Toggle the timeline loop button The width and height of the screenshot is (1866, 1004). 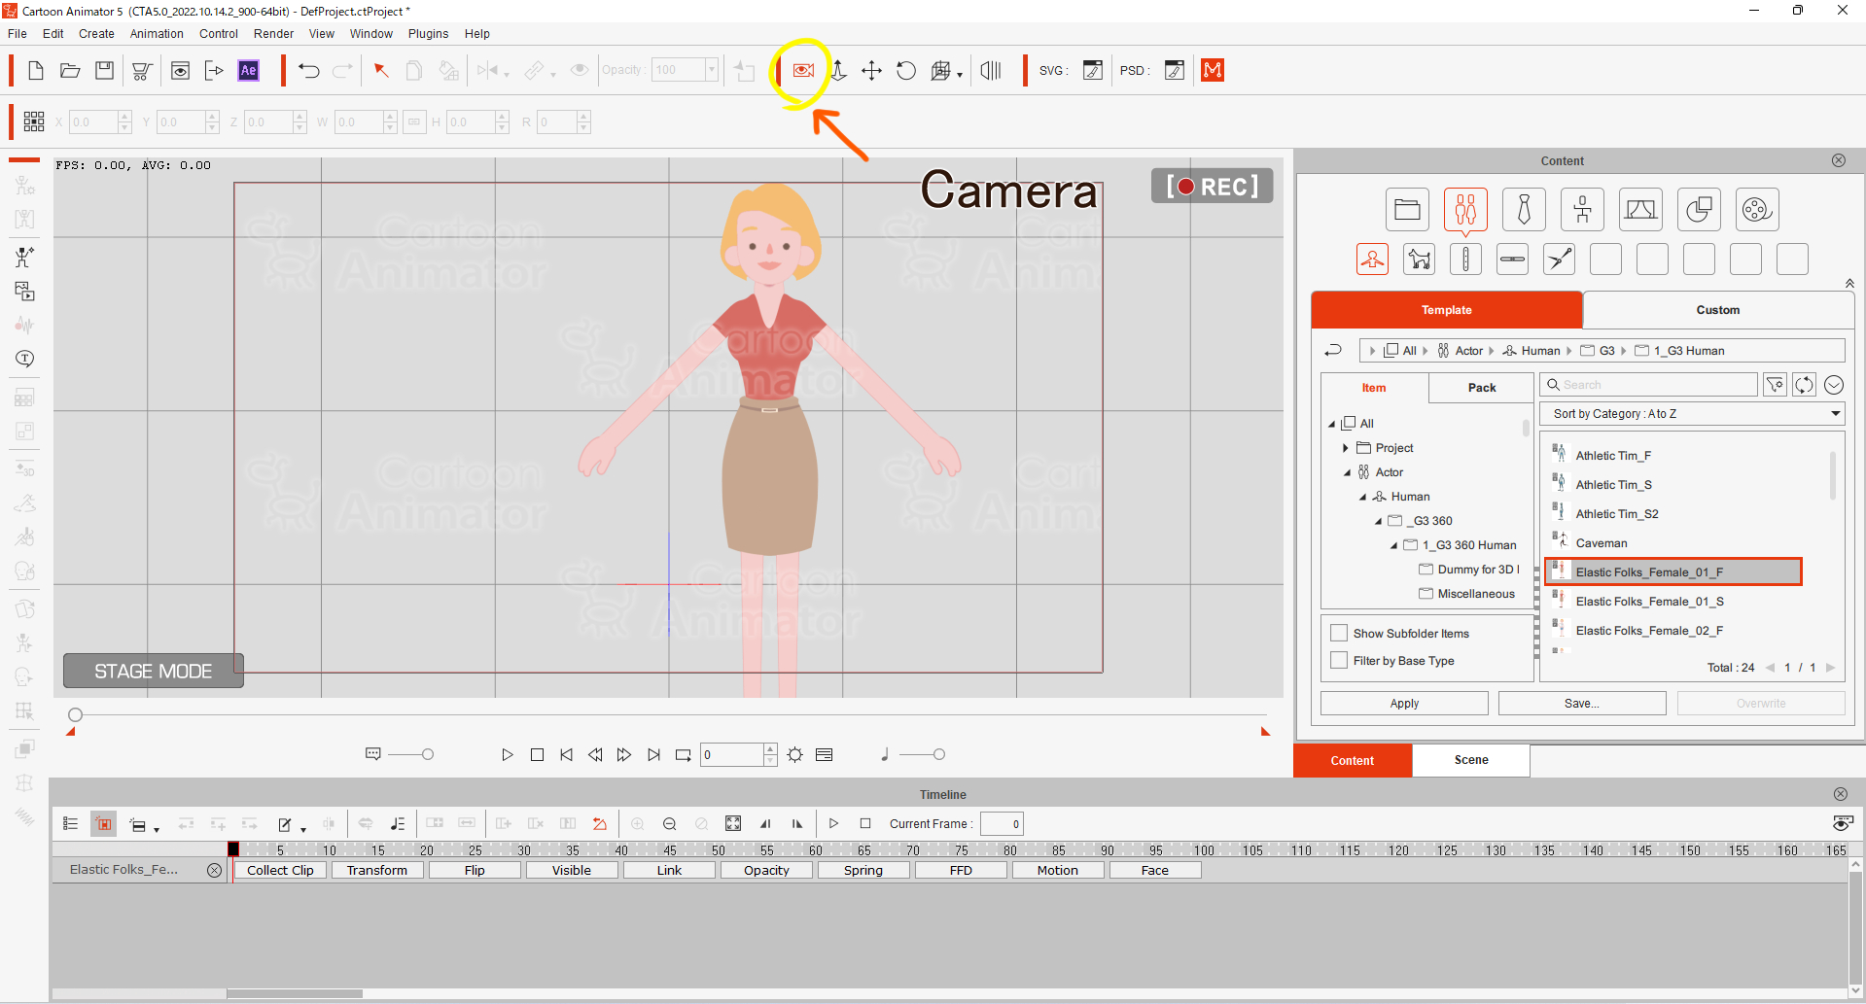click(684, 754)
